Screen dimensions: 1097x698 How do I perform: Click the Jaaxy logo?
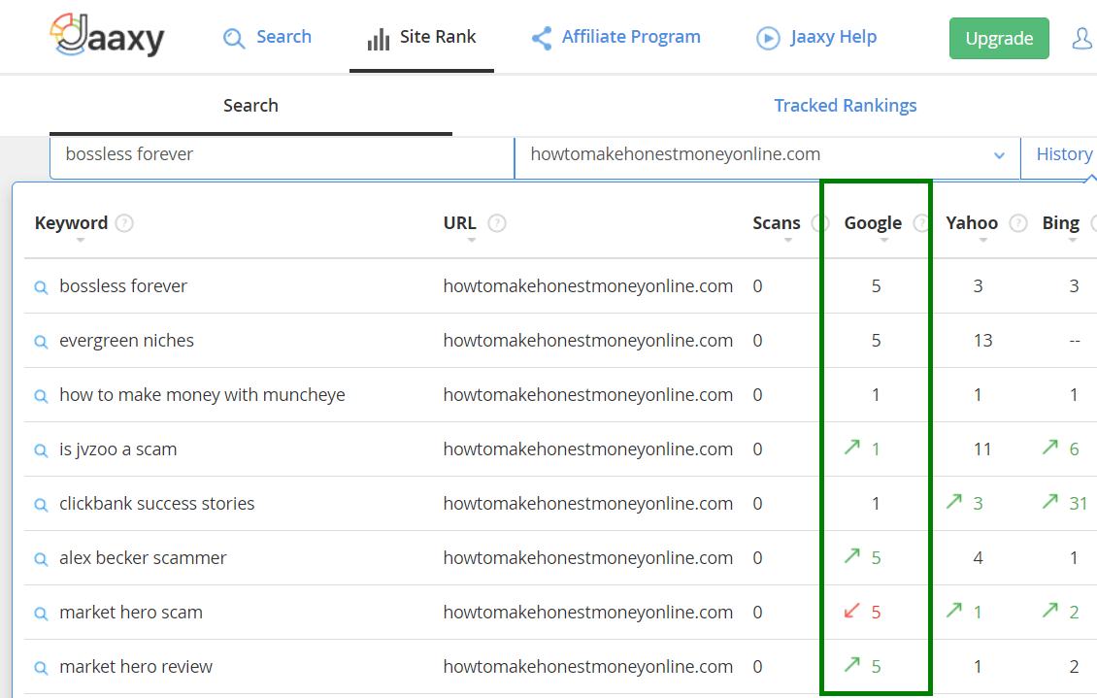[x=107, y=35]
